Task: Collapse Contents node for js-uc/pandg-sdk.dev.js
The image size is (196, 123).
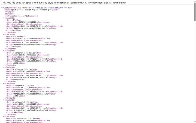Action: coord(4,51)
